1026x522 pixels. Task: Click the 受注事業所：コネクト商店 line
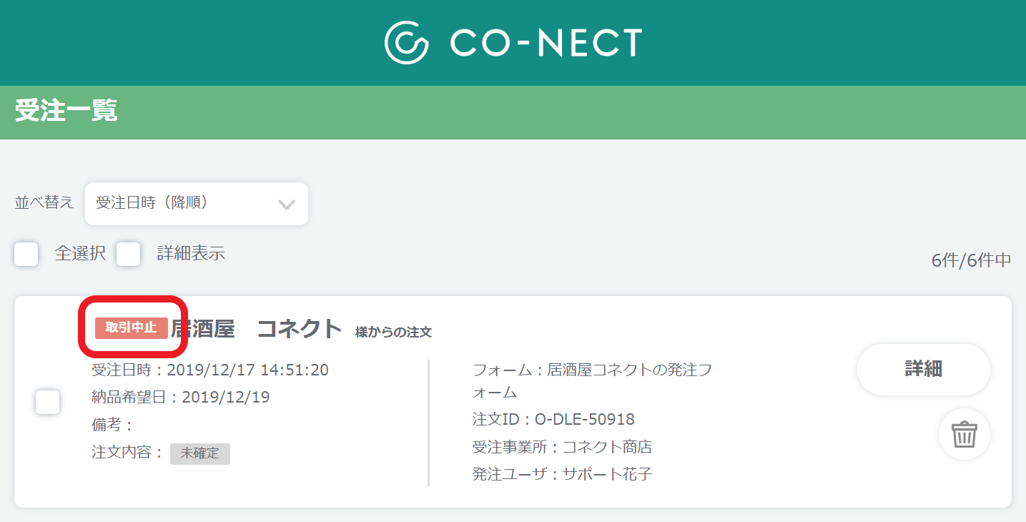pyautogui.click(x=562, y=448)
